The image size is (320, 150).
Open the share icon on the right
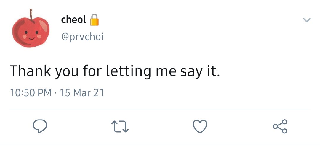click(x=280, y=126)
